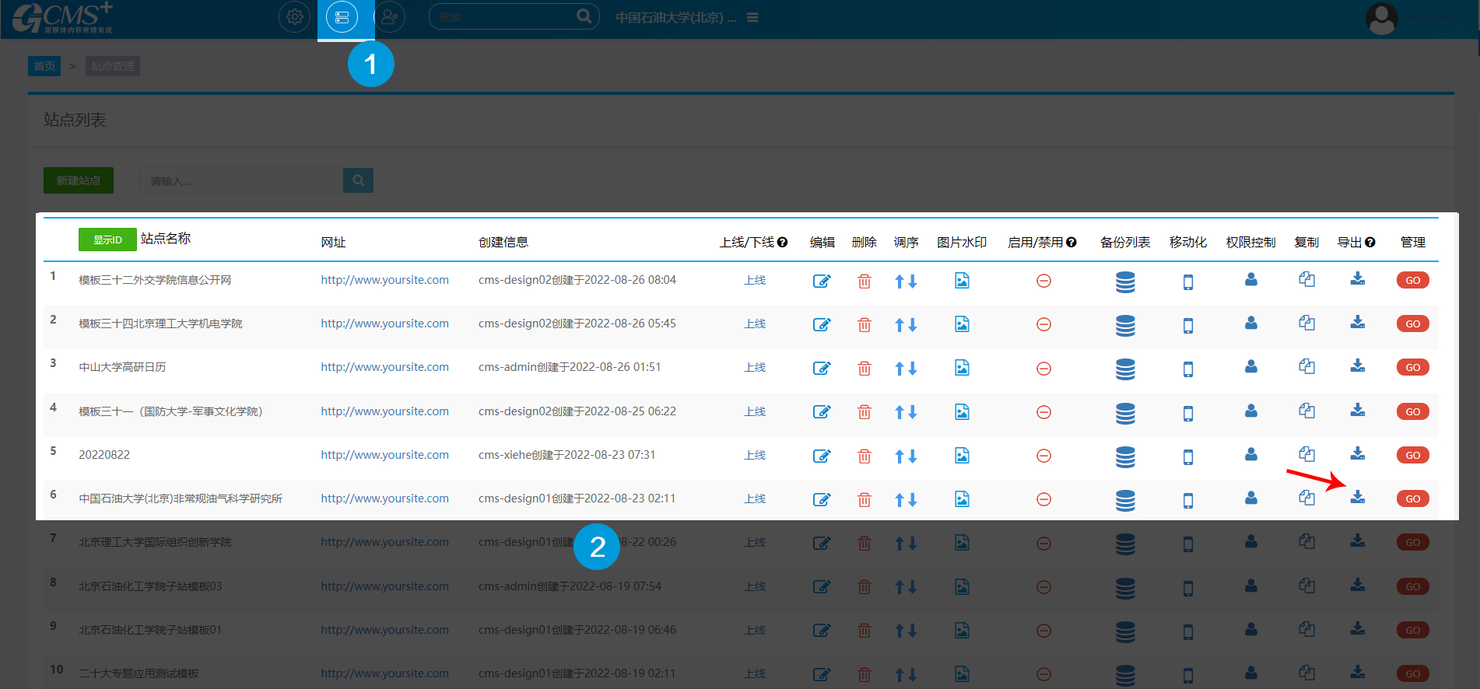
Task: Open mobile settings for 中山大学高研日历
Action: (1187, 369)
